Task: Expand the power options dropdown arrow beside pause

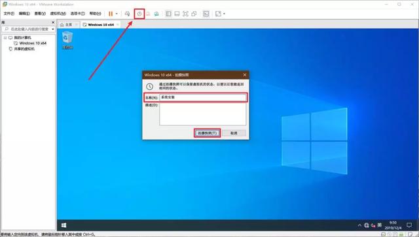Action: pos(117,14)
